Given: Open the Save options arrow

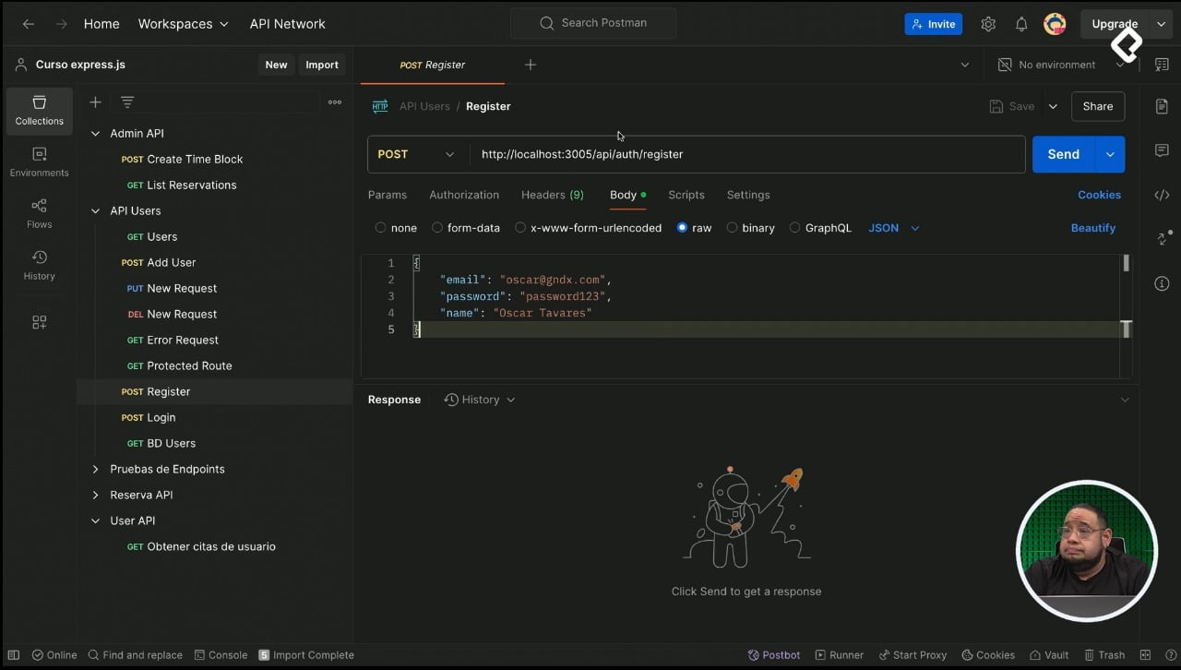Looking at the screenshot, I should coord(1053,106).
